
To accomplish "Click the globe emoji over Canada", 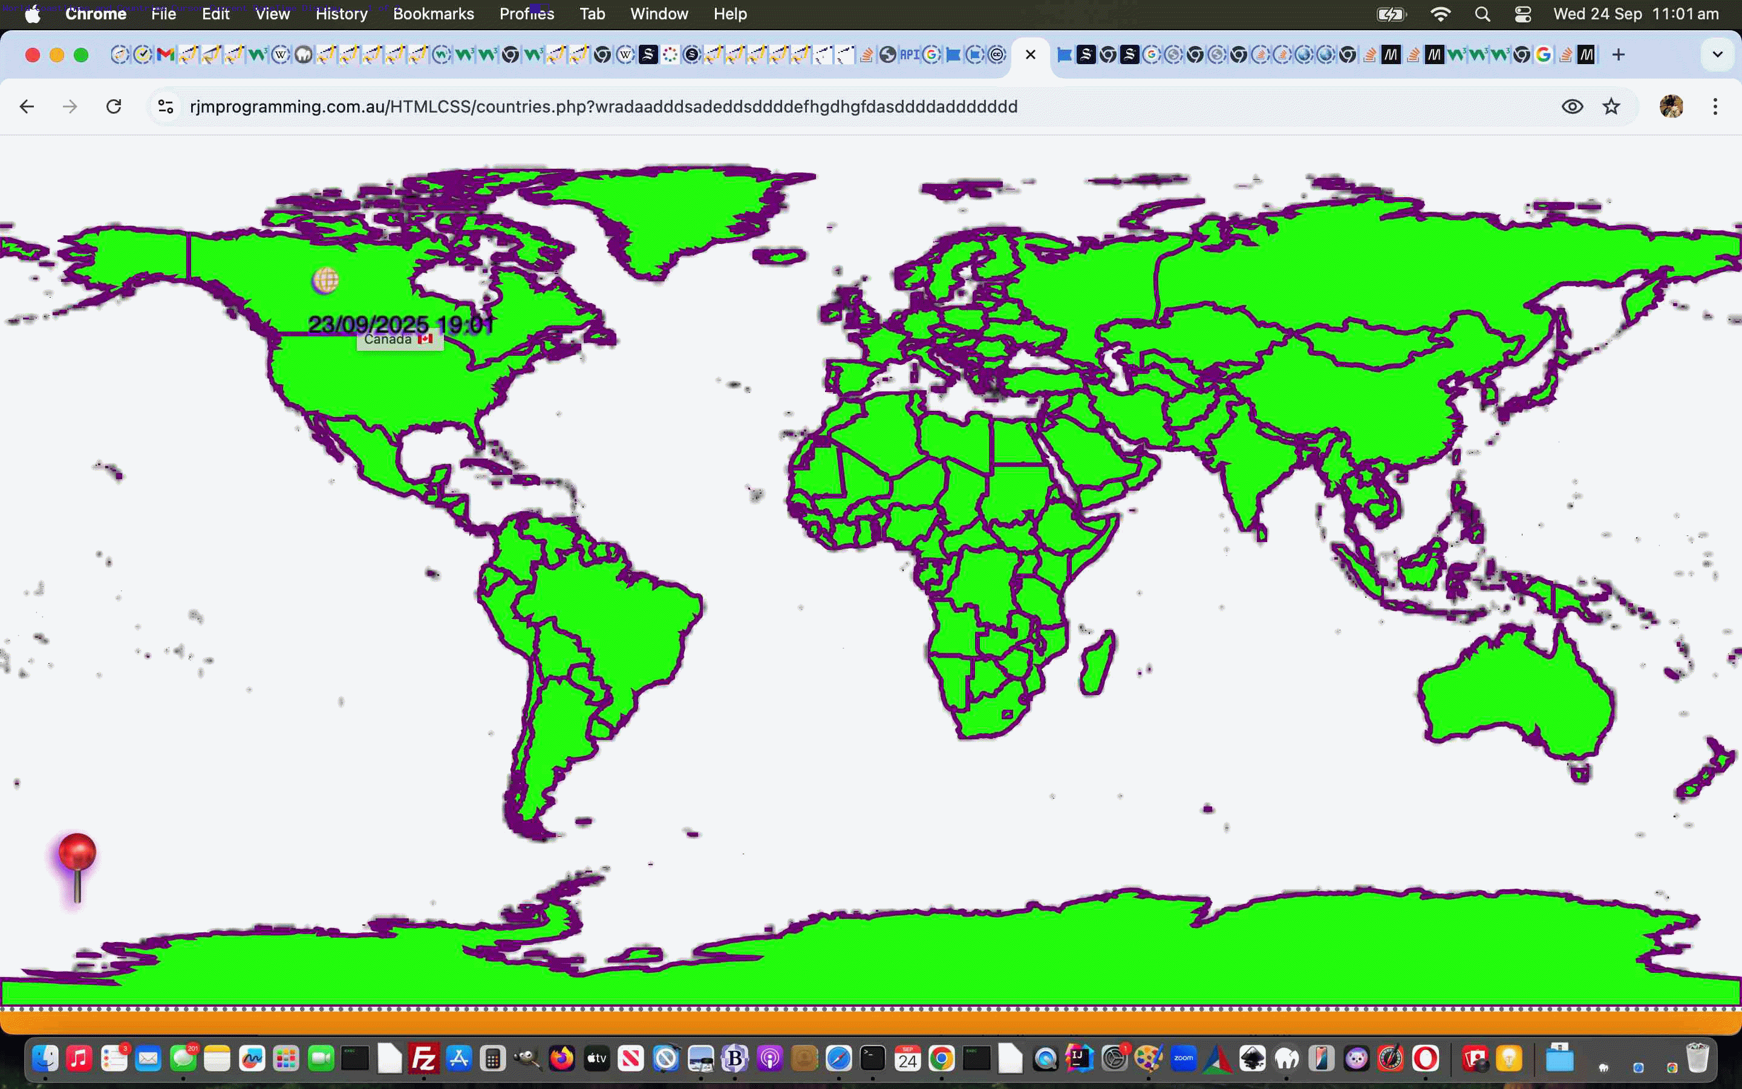I will point(325,280).
